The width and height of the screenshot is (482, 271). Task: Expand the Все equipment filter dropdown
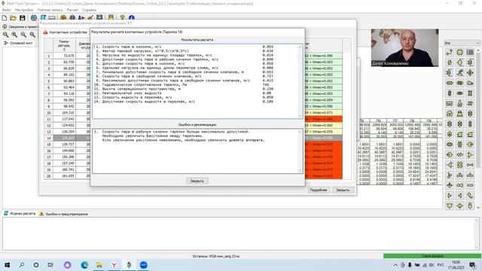click(462, 43)
